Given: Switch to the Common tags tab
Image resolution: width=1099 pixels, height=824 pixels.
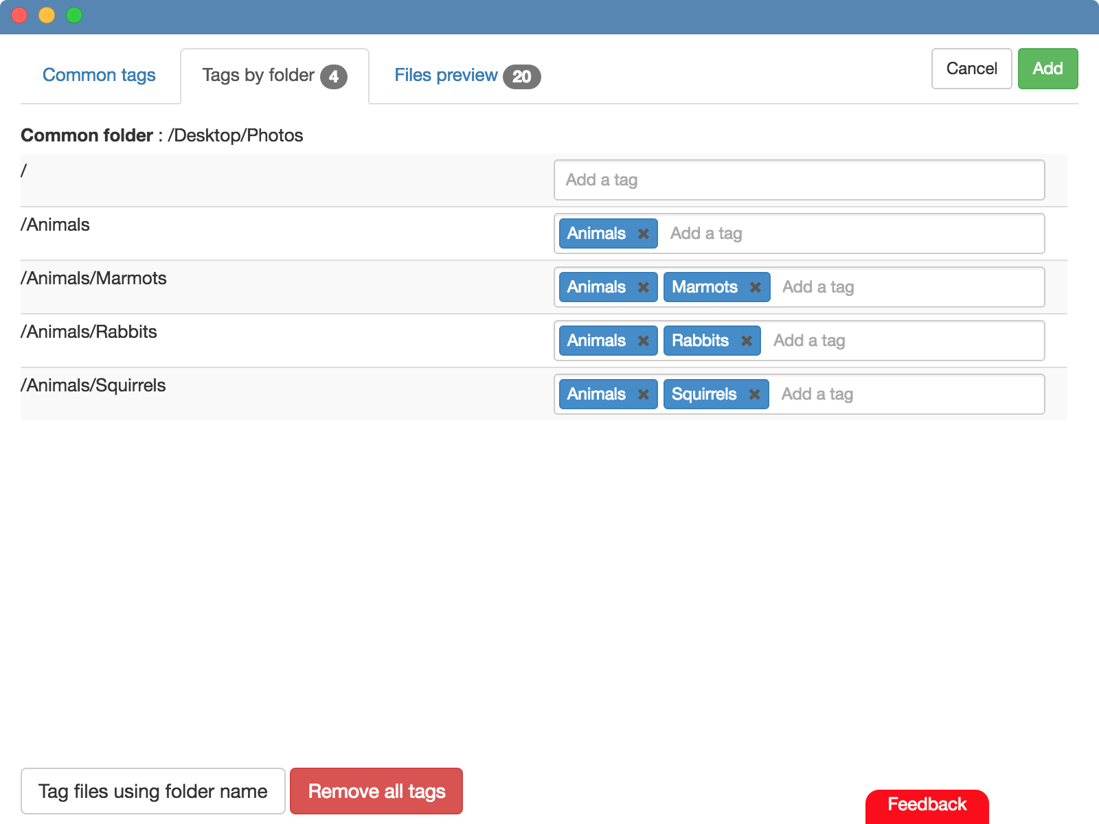Looking at the screenshot, I should pos(99,75).
